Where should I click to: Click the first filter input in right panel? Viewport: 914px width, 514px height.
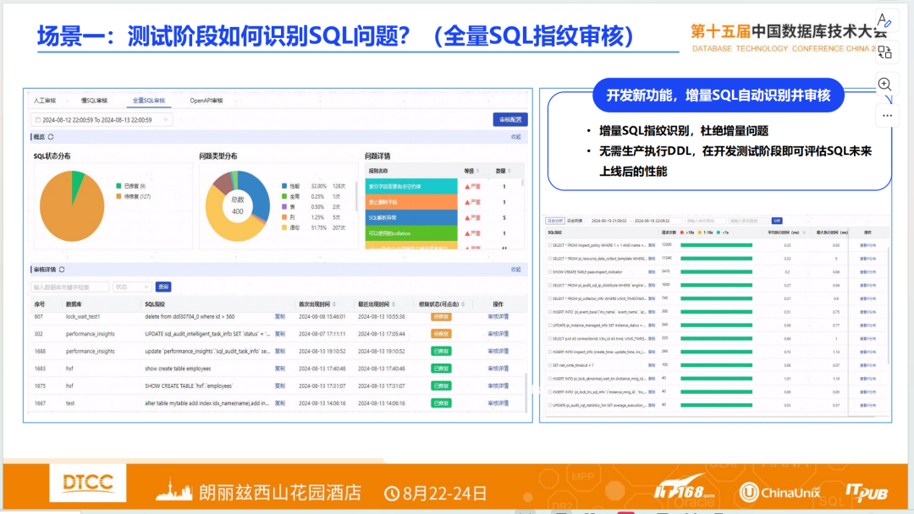704,221
